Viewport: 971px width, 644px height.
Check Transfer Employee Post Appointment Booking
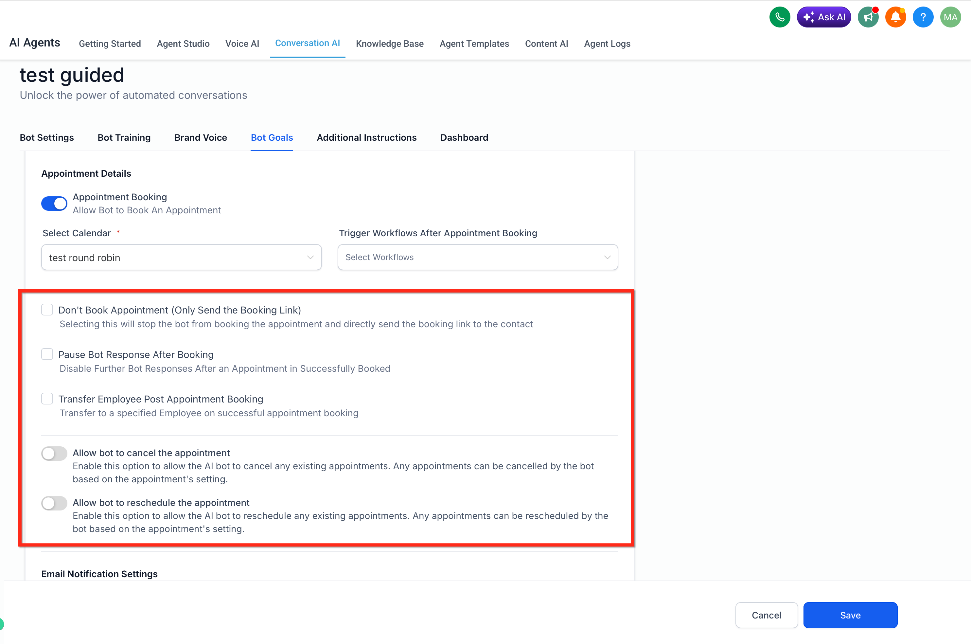click(47, 398)
